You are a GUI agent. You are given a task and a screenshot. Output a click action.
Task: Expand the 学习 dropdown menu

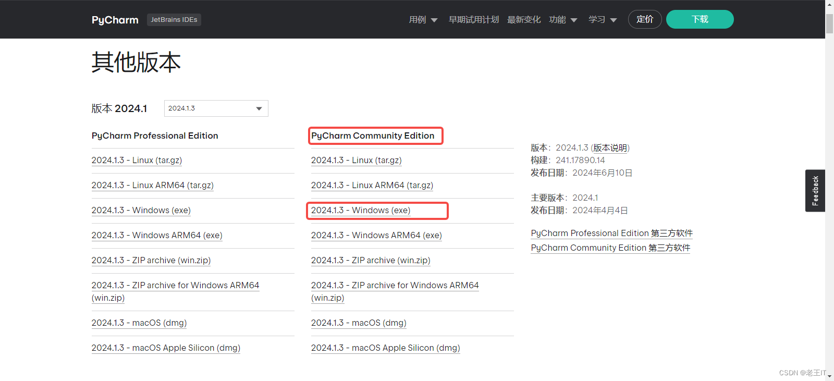click(x=603, y=20)
